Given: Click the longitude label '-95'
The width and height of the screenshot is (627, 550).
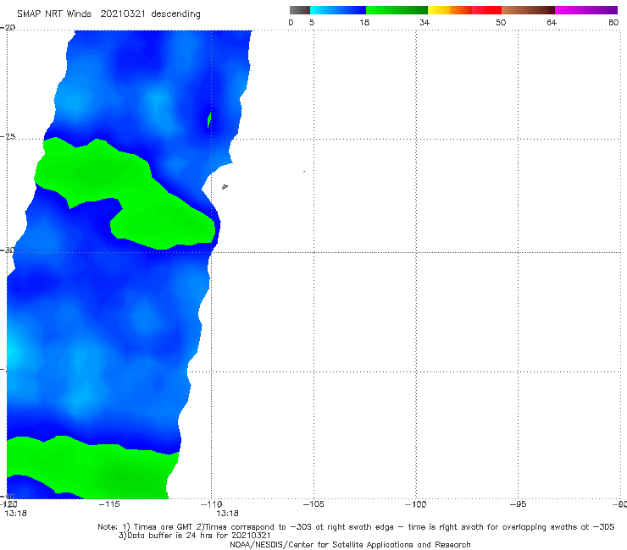Looking at the screenshot, I should point(518,504).
